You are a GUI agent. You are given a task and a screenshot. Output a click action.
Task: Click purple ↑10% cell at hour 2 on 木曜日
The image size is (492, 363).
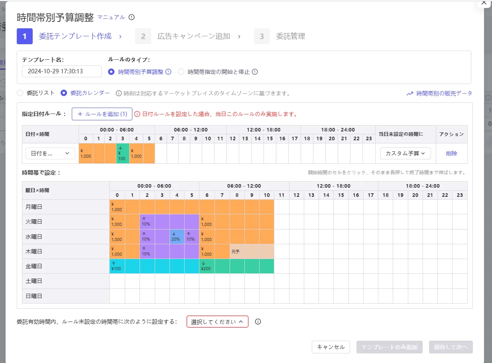click(147, 251)
